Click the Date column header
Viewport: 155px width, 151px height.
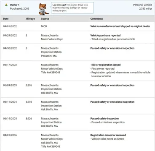tap(6, 19)
